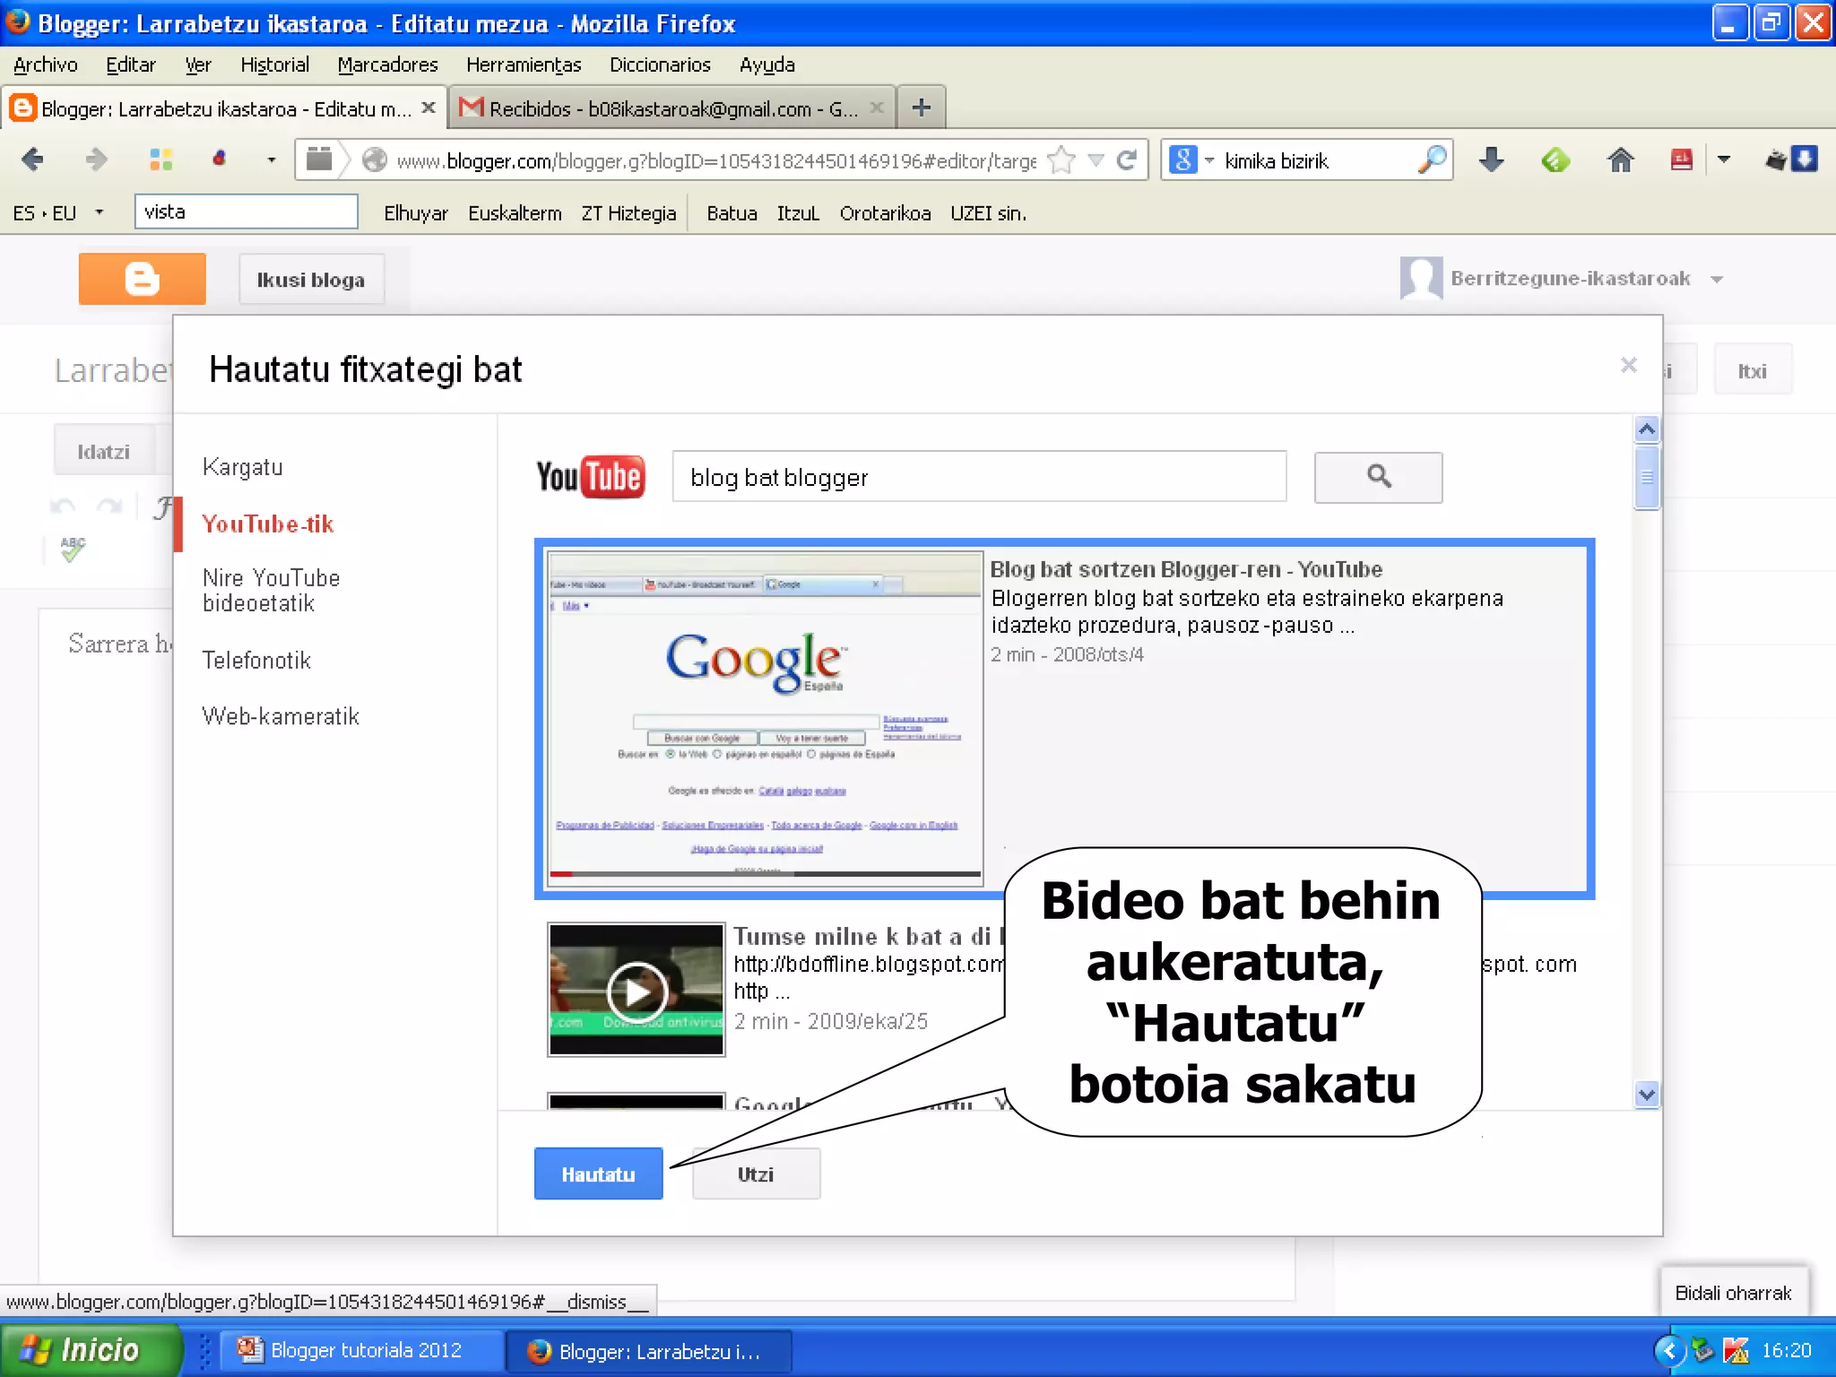Click the results list scrollbar thumb

1646,477
